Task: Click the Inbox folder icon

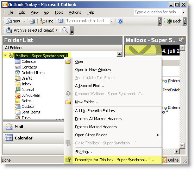Action: [18, 84]
